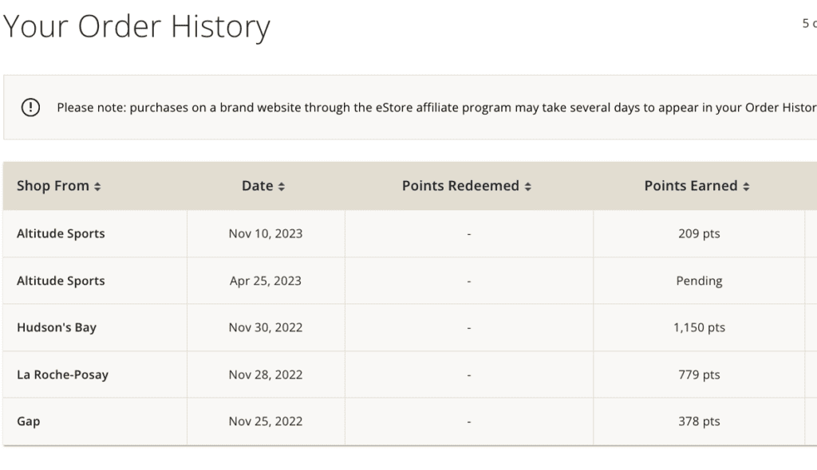Image resolution: width=817 pixels, height=470 pixels.
Task: Click the info icon beside the notice message
Action: 30,107
